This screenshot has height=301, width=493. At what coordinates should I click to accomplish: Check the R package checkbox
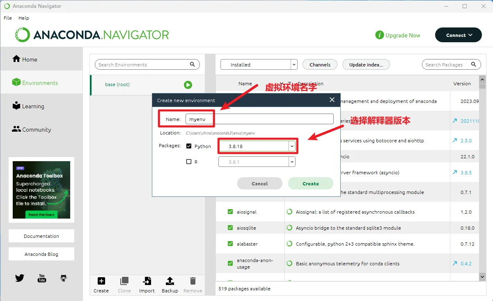point(189,162)
